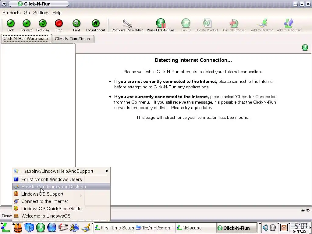Click the 'This page will refresh' text line

point(193,117)
